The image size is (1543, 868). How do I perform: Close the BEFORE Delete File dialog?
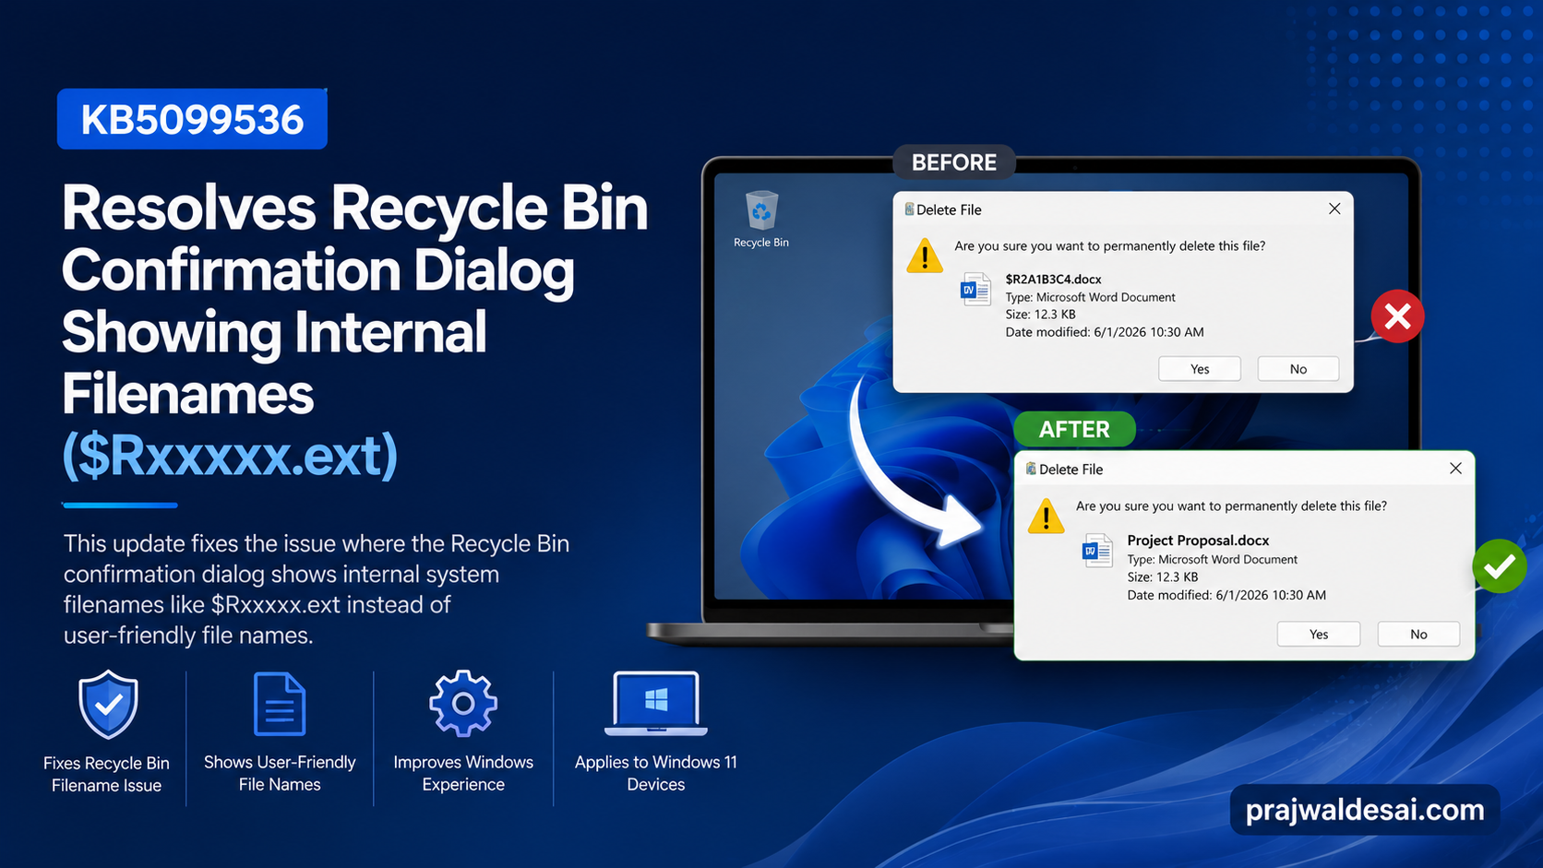click(x=1334, y=209)
